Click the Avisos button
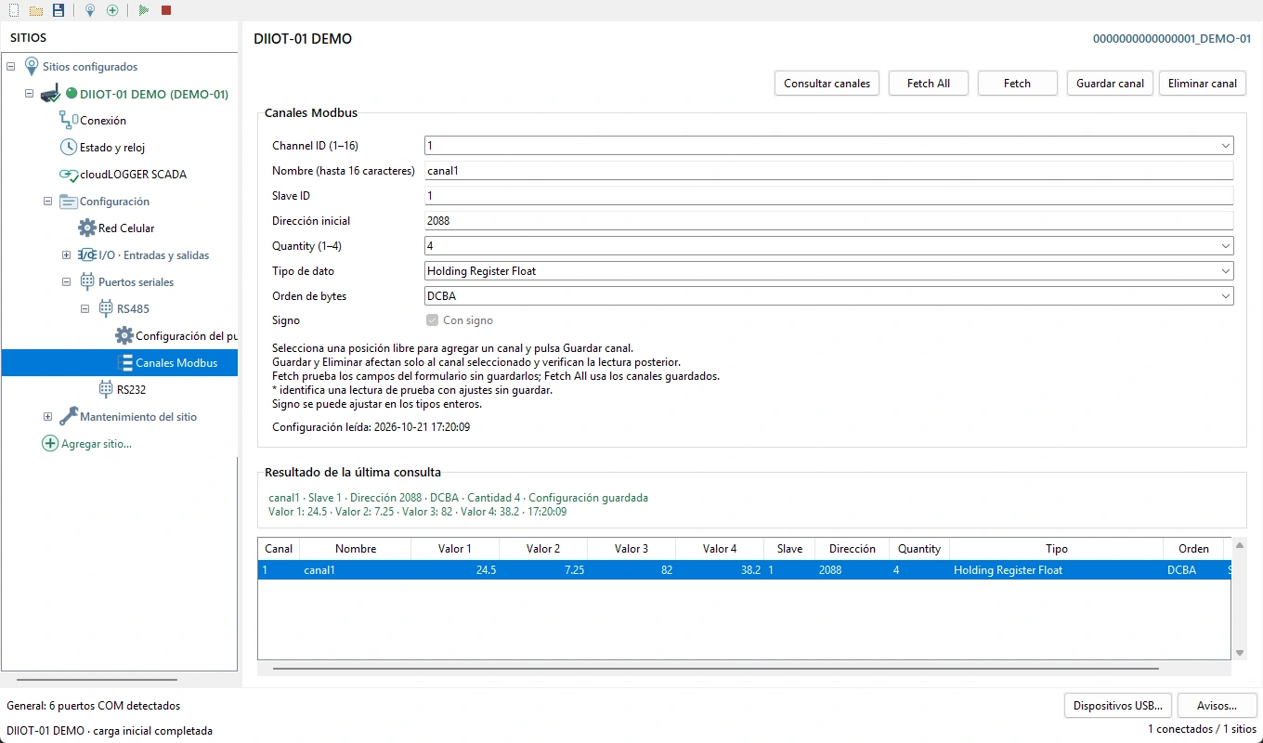Screen dimensions: 1263x743 coord(1217,705)
